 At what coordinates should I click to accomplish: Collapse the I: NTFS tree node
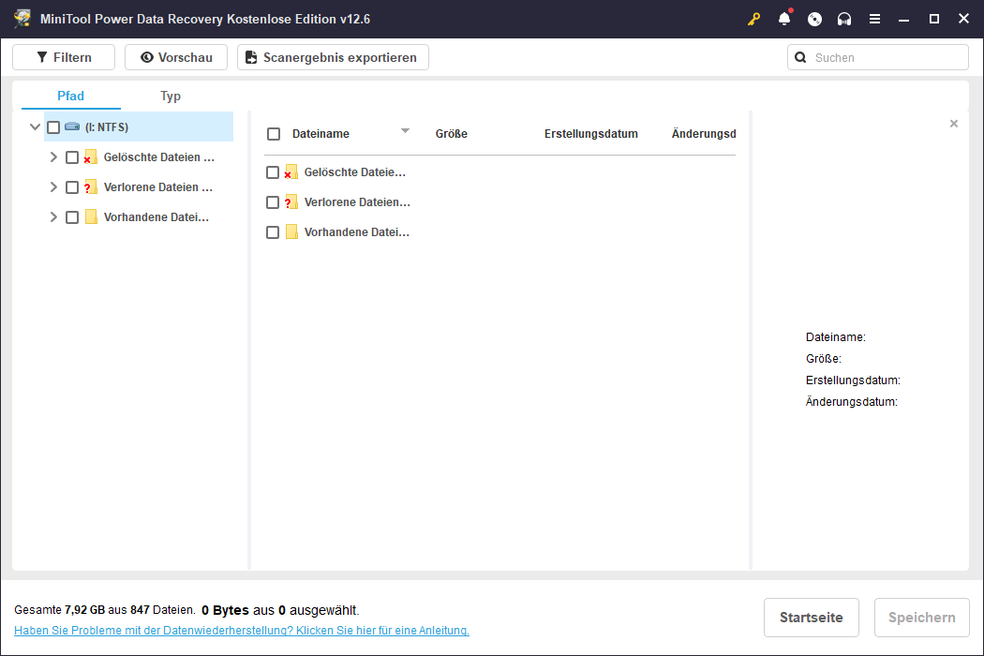coord(36,127)
